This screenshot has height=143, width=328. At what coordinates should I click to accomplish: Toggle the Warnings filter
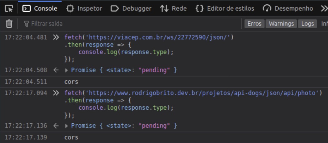click(x=281, y=24)
